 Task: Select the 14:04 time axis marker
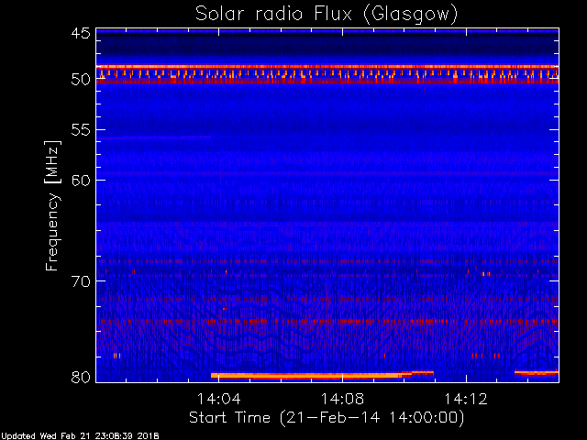click(219, 399)
